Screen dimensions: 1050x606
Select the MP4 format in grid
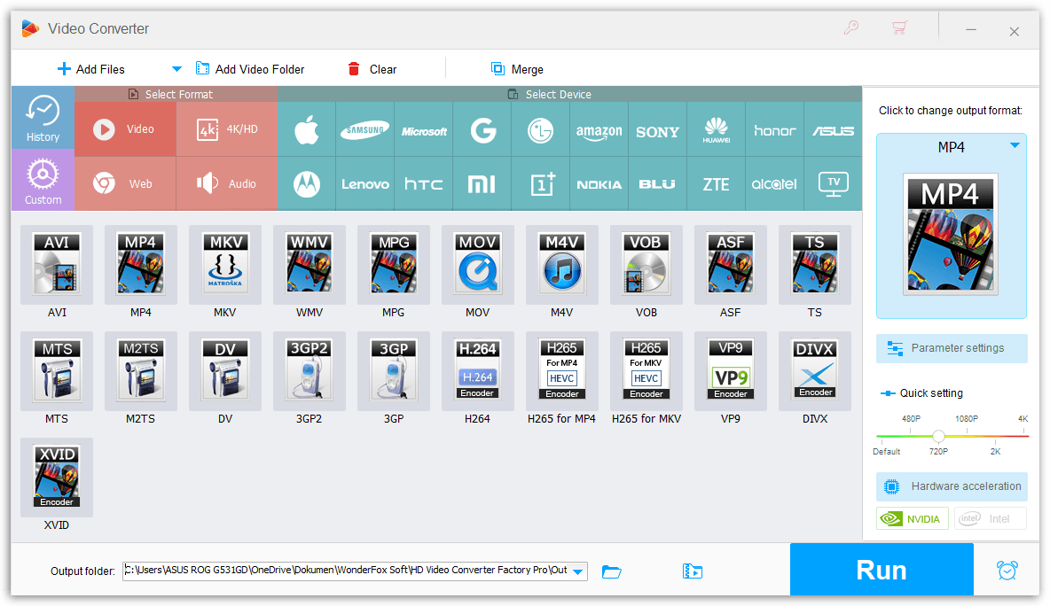click(141, 265)
